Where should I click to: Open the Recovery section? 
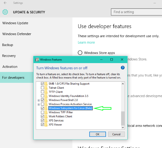pyautogui.click(x=9, y=56)
